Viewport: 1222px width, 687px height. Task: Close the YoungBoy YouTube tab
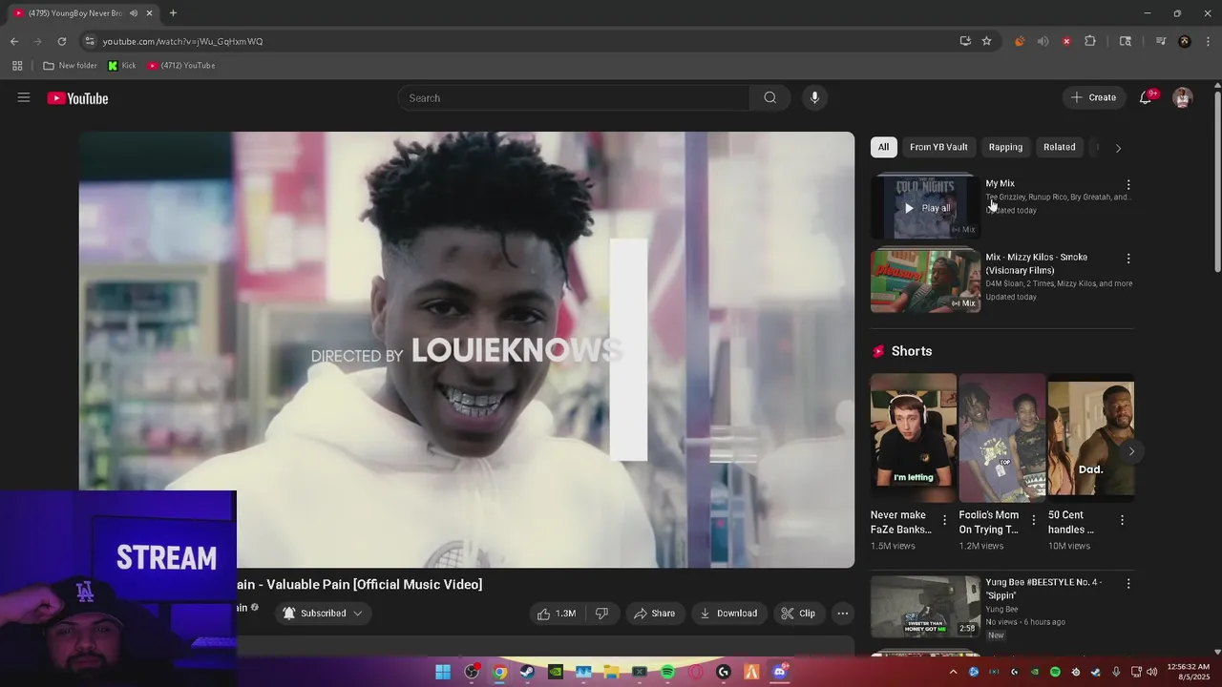tap(149, 13)
